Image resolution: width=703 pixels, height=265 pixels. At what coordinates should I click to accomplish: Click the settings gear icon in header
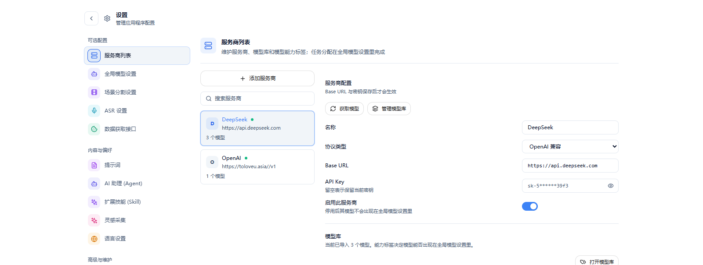pyautogui.click(x=107, y=18)
